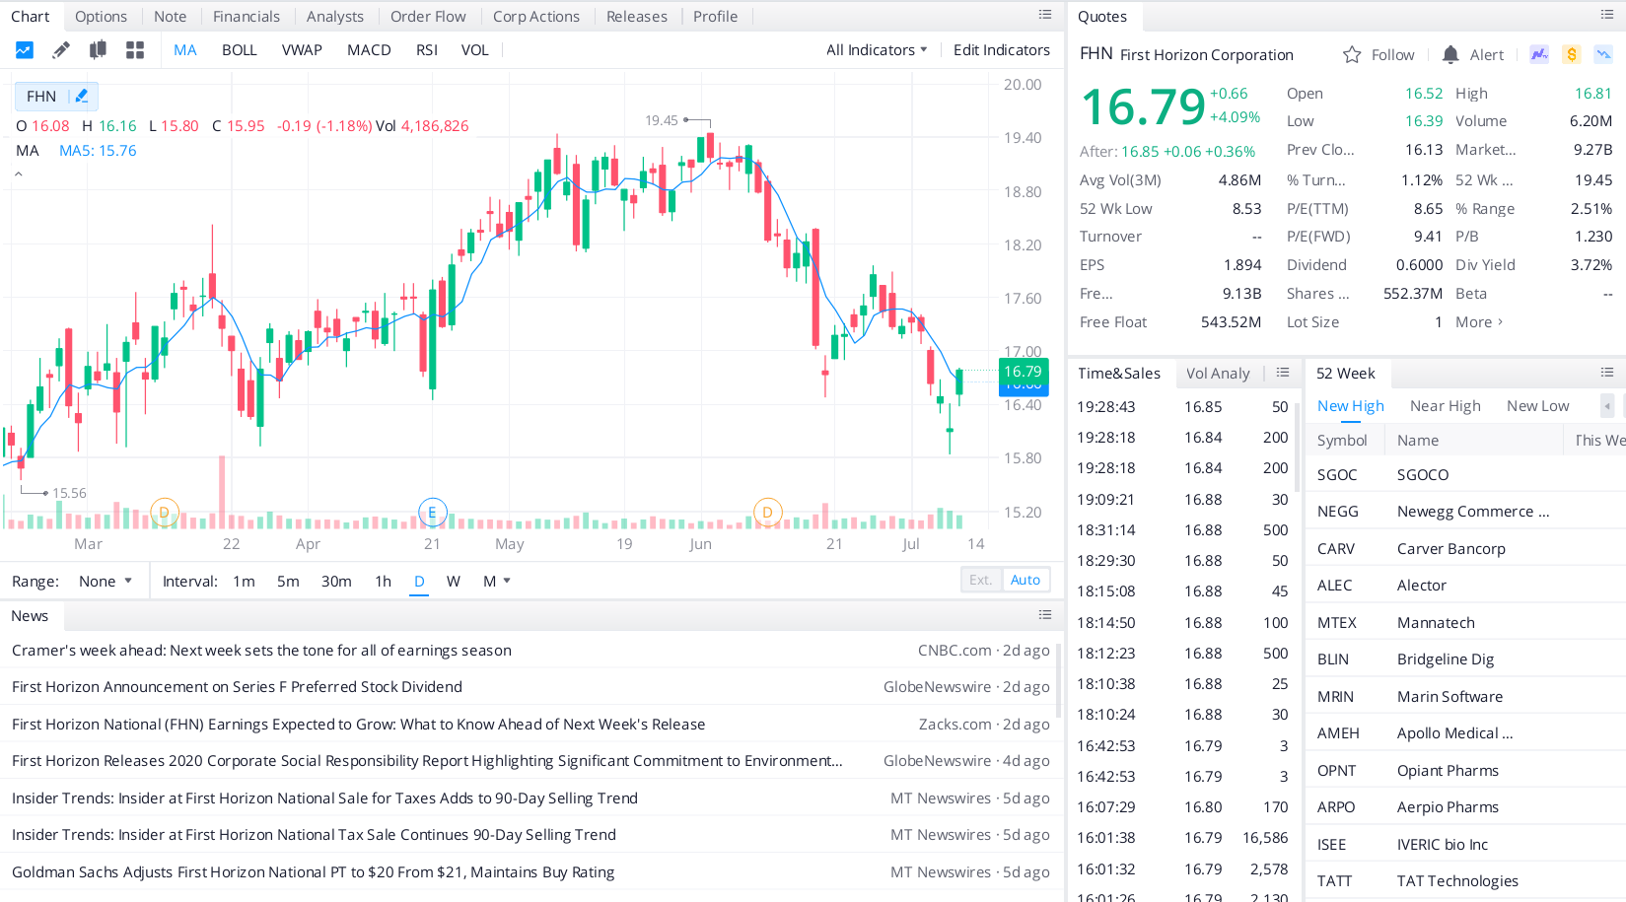
Task: Collapse the MA legend chevron
Action: point(18,174)
